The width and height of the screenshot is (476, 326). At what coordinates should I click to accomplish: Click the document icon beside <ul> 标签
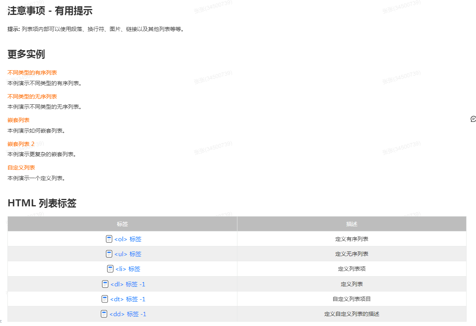point(109,254)
